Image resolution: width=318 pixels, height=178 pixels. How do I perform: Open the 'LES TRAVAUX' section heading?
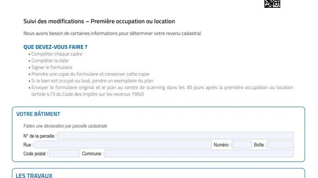pos(34,176)
